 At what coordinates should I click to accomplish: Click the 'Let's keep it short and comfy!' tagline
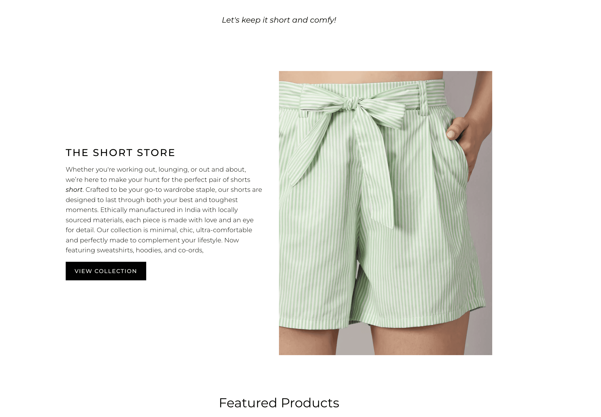(279, 20)
